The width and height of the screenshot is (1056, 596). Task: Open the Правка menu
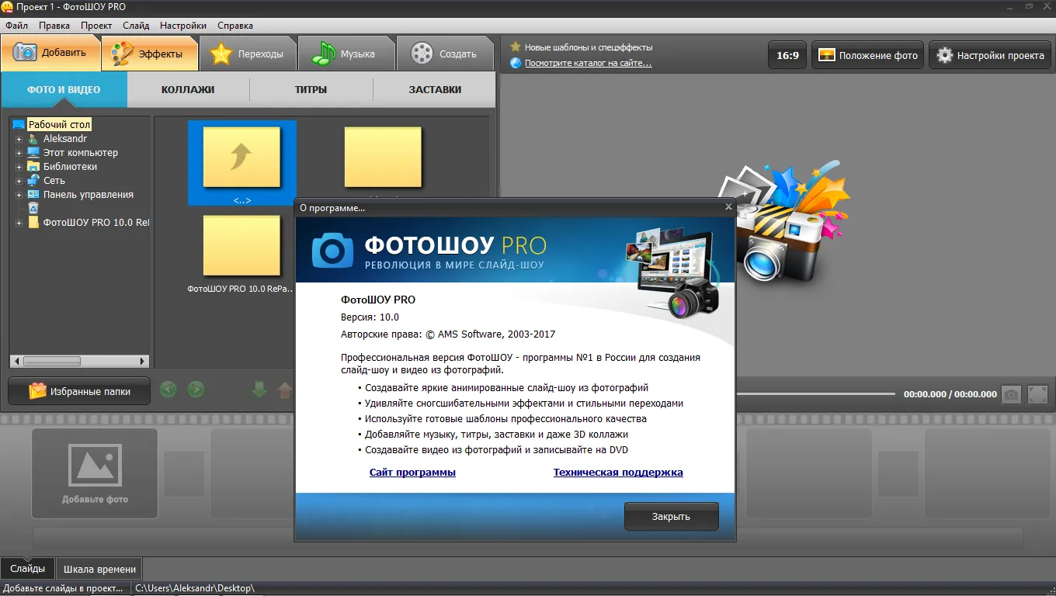(54, 26)
